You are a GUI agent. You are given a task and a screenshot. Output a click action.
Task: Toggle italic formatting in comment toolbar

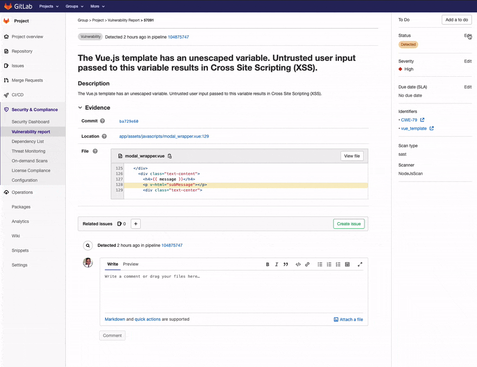[x=277, y=264]
